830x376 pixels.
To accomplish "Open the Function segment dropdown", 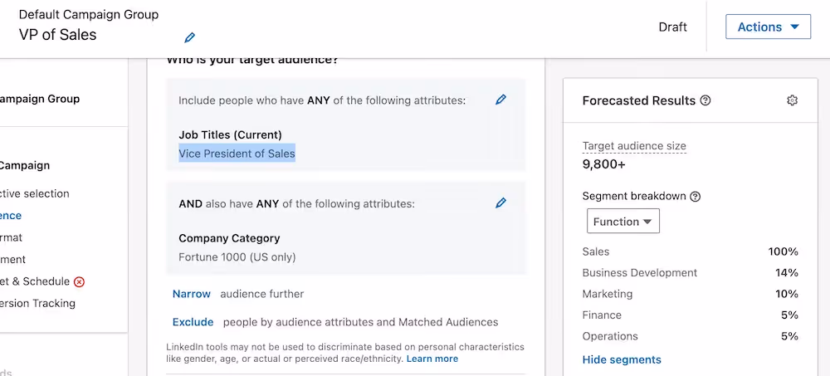I will (x=623, y=222).
